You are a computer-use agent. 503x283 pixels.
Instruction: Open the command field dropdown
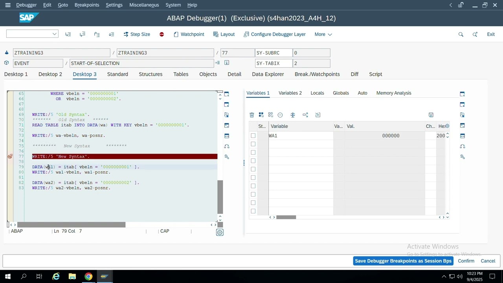(54, 34)
